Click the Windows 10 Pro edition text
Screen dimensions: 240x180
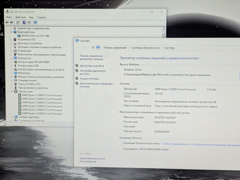133,70
